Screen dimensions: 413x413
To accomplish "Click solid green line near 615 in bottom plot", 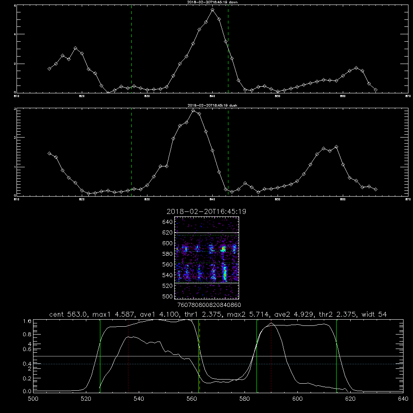I will pyautogui.click(x=336, y=356).
